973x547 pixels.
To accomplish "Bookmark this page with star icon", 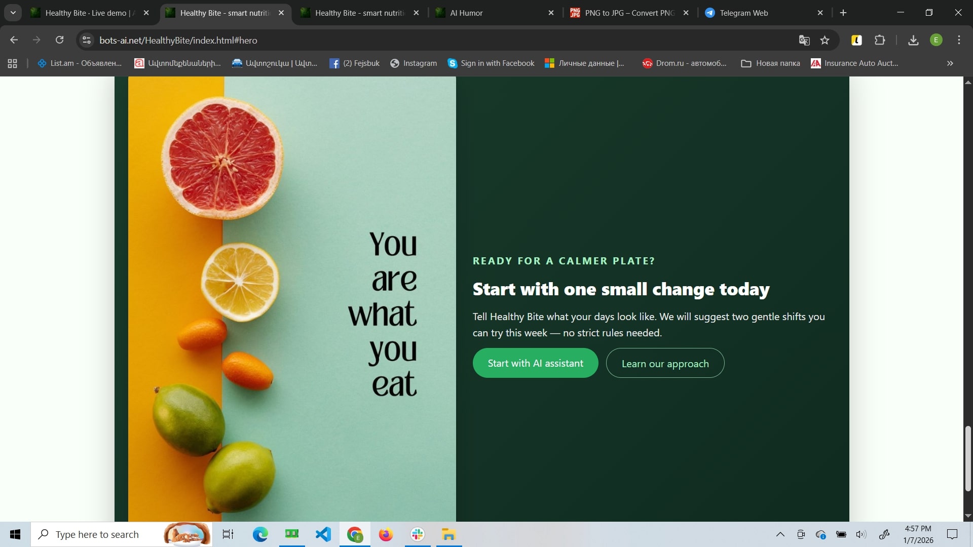I will click(x=825, y=41).
